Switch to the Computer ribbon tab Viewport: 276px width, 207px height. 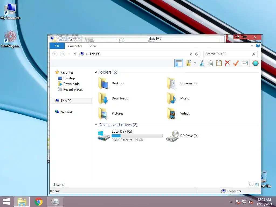tap(75, 46)
